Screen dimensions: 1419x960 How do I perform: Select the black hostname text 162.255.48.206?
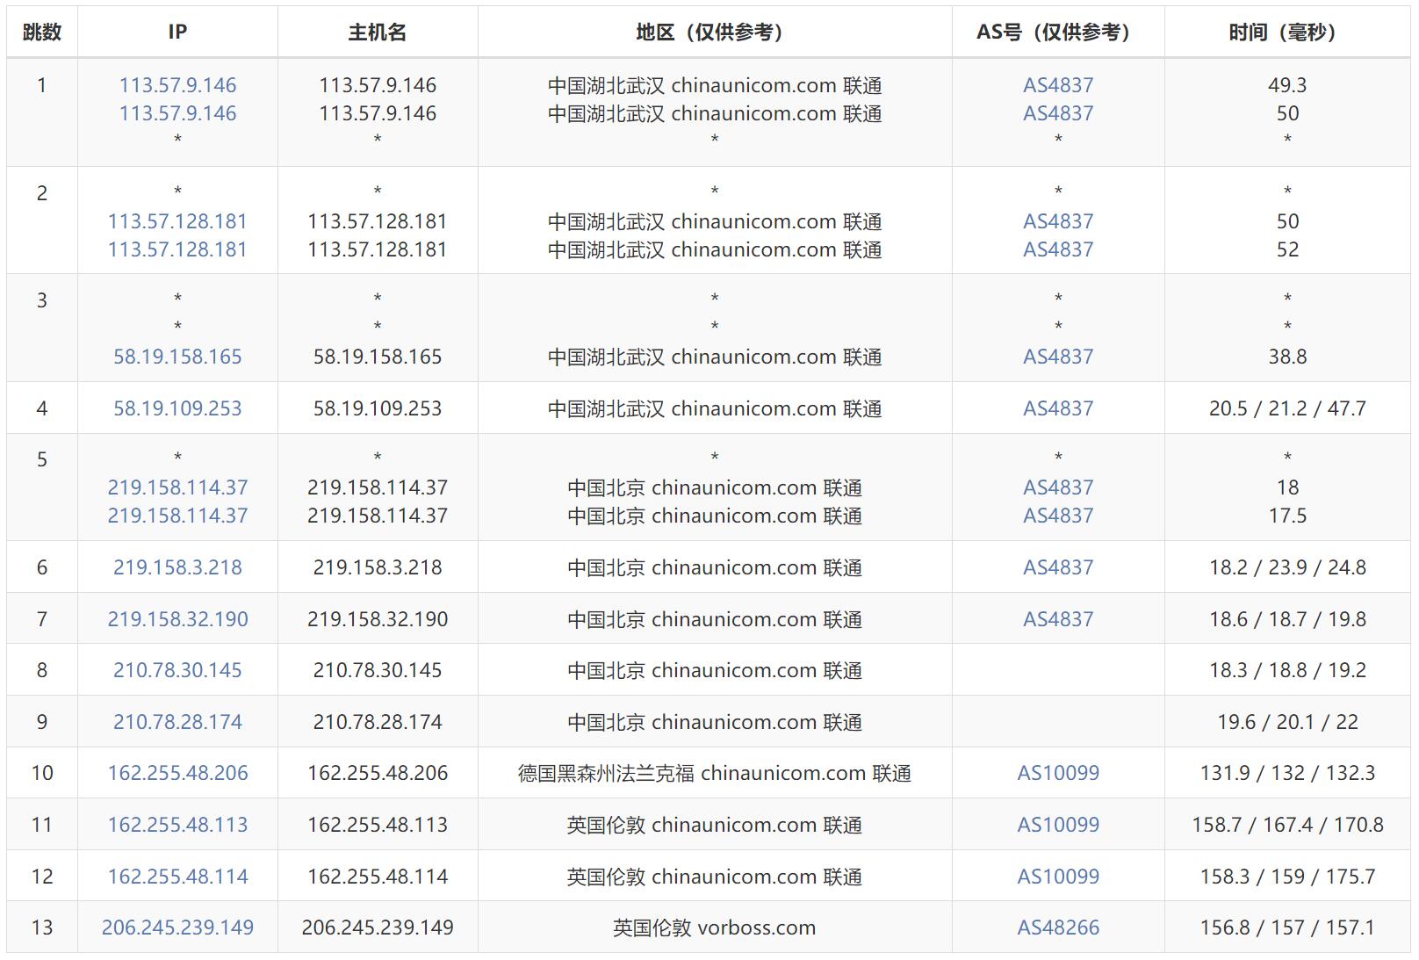378,773
